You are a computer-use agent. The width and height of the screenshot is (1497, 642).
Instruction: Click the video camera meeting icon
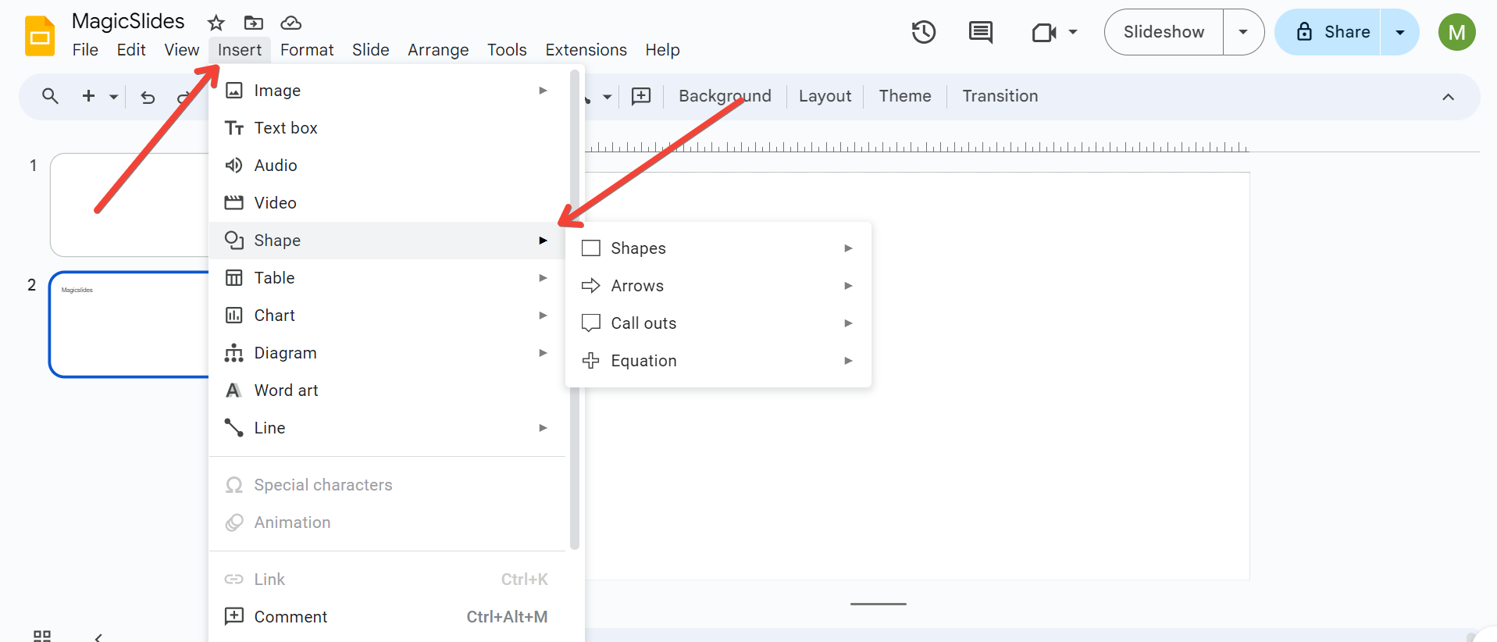pos(1044,32)
